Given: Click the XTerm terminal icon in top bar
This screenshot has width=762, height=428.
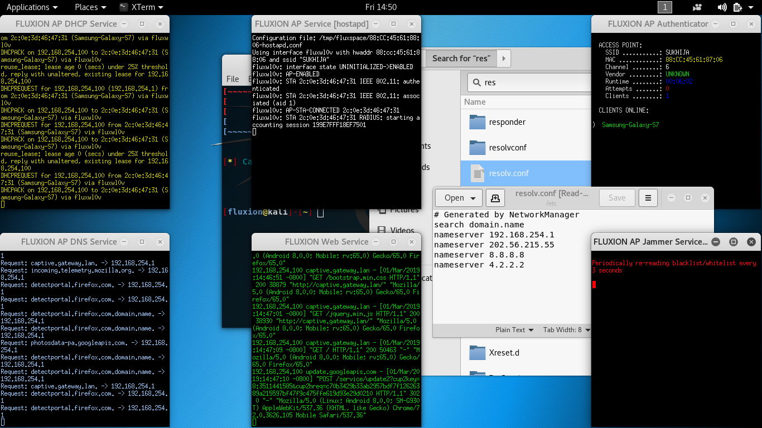Looking at the screenshot, I should tap(124, 7).
